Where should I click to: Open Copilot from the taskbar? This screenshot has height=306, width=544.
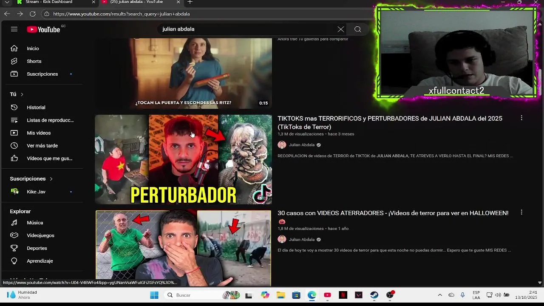[x=265, y=295]
